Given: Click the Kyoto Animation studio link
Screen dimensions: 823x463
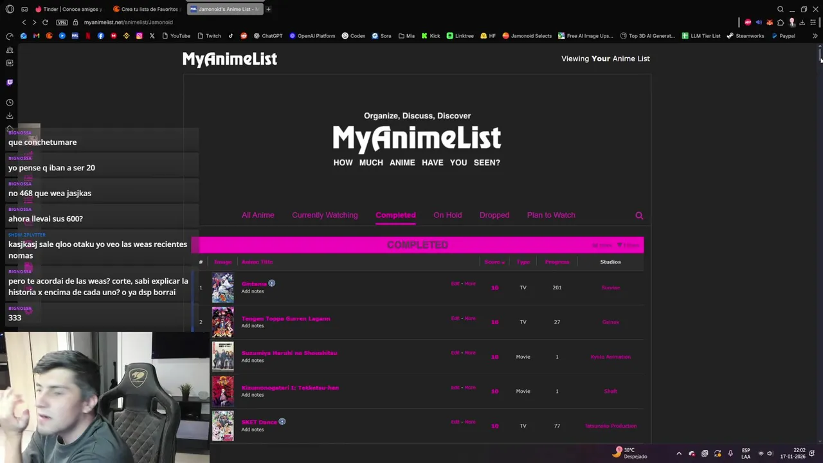Looking at the screenshot, I should [x=610, y=357].
